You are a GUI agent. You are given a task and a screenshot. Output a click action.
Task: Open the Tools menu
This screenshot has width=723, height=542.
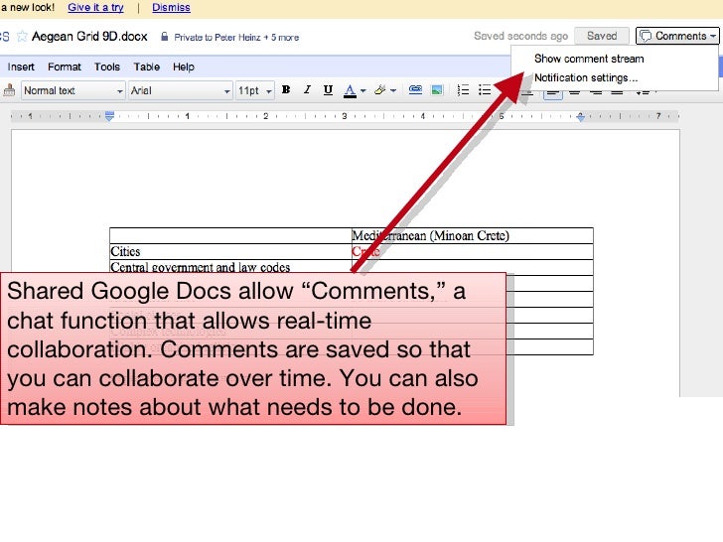click(107, 67)
